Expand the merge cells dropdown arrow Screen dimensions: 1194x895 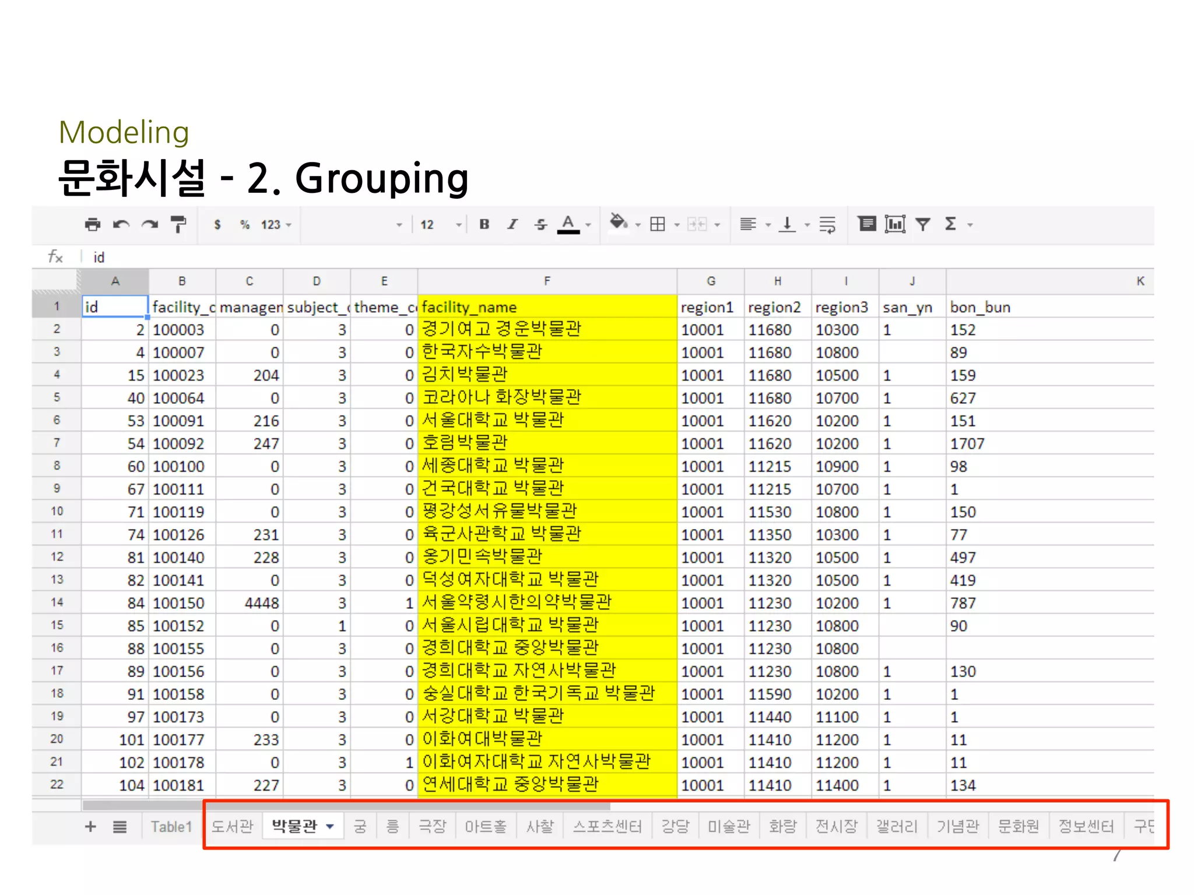pyautogui.click(x=717, y=225)
